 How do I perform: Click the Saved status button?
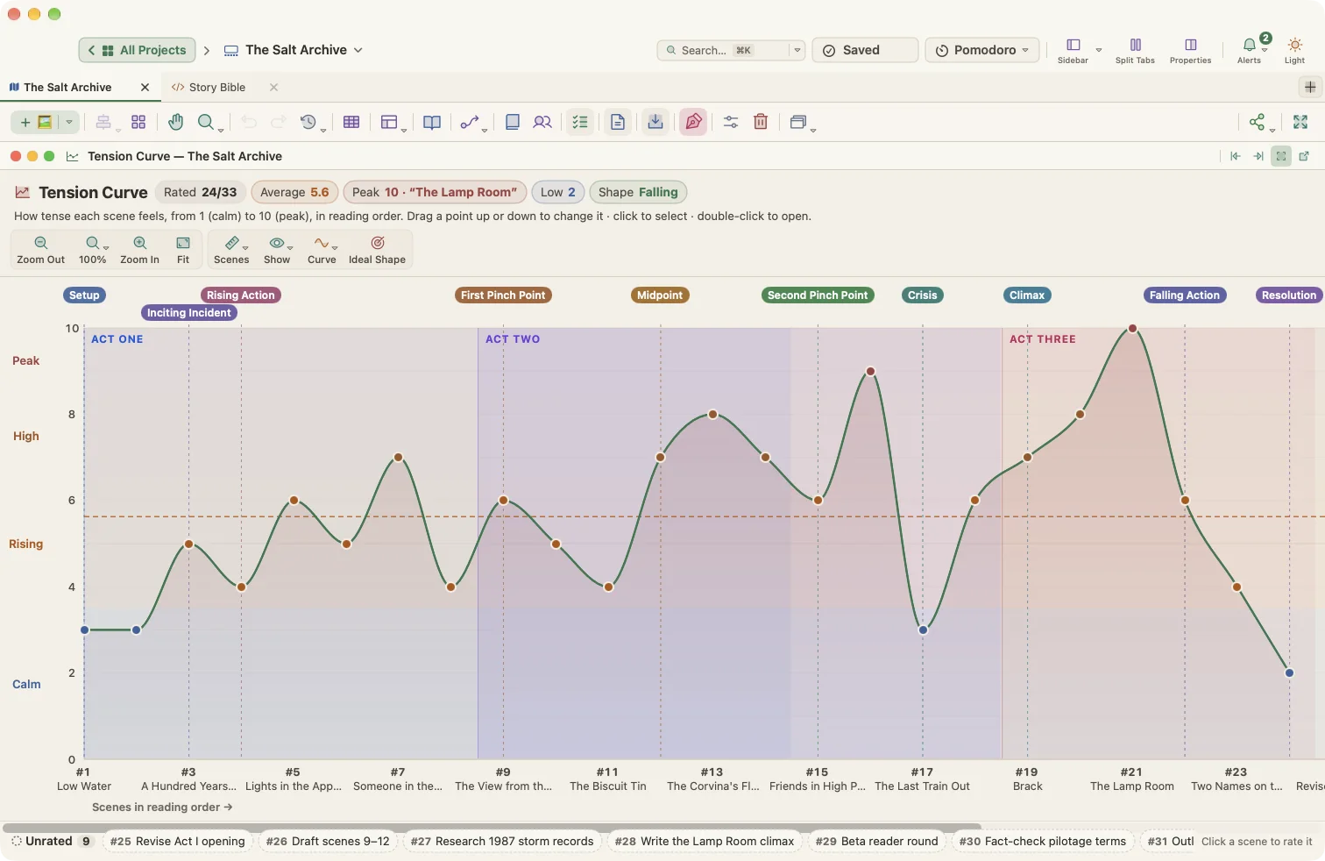coord(865,50)
